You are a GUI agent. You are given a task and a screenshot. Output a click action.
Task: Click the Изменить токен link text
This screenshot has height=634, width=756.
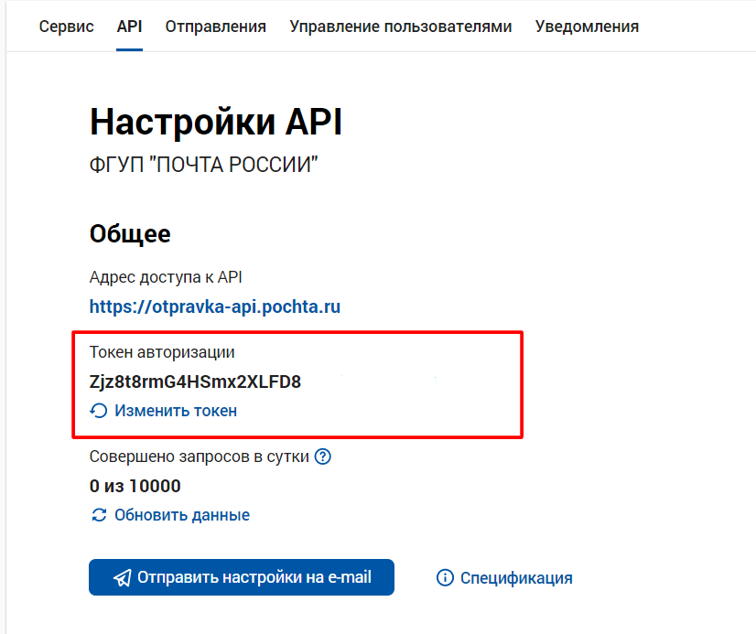point(176,412)
